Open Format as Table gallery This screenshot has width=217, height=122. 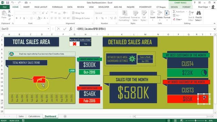(x=135, y=16)
